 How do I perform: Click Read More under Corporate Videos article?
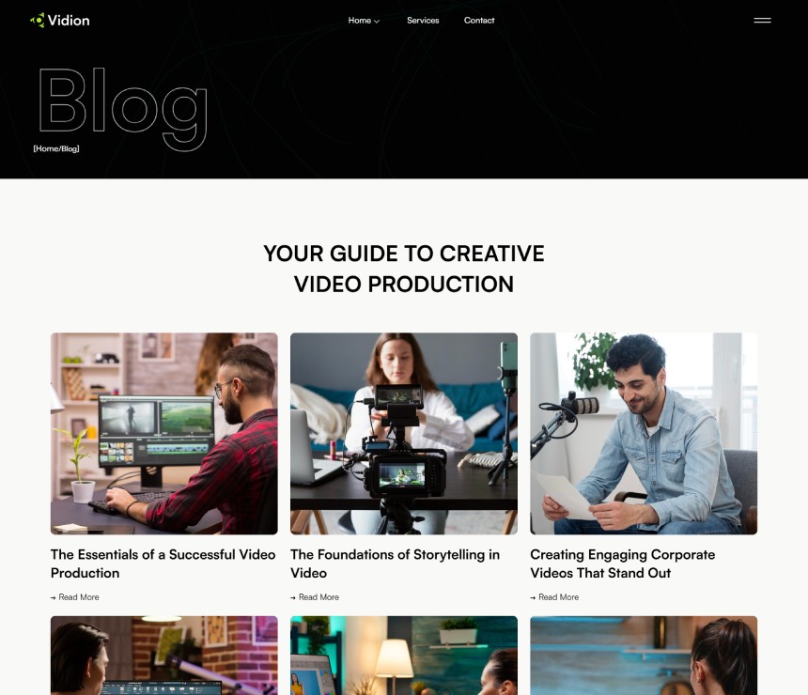(x=559, y=597)
